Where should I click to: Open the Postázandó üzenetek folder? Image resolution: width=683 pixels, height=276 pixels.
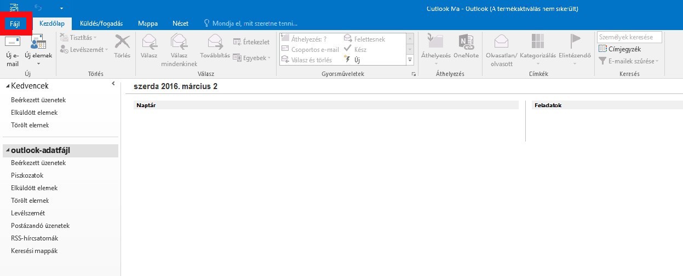[x=40, y=226]
